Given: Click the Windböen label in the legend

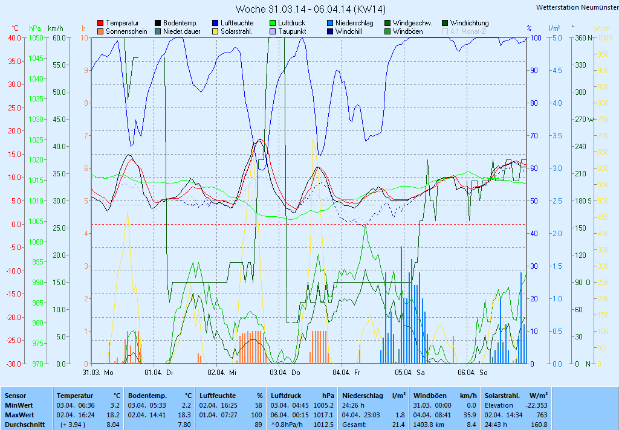Looking at the screenshot, I should 408,31.
